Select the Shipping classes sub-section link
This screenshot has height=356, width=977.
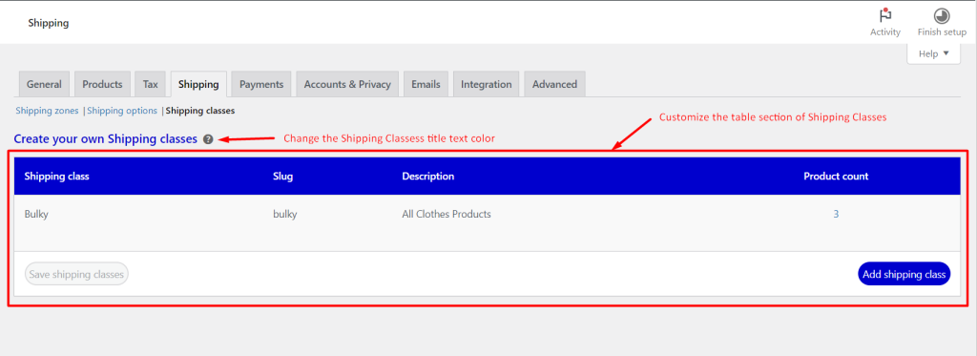coord(200,111)
